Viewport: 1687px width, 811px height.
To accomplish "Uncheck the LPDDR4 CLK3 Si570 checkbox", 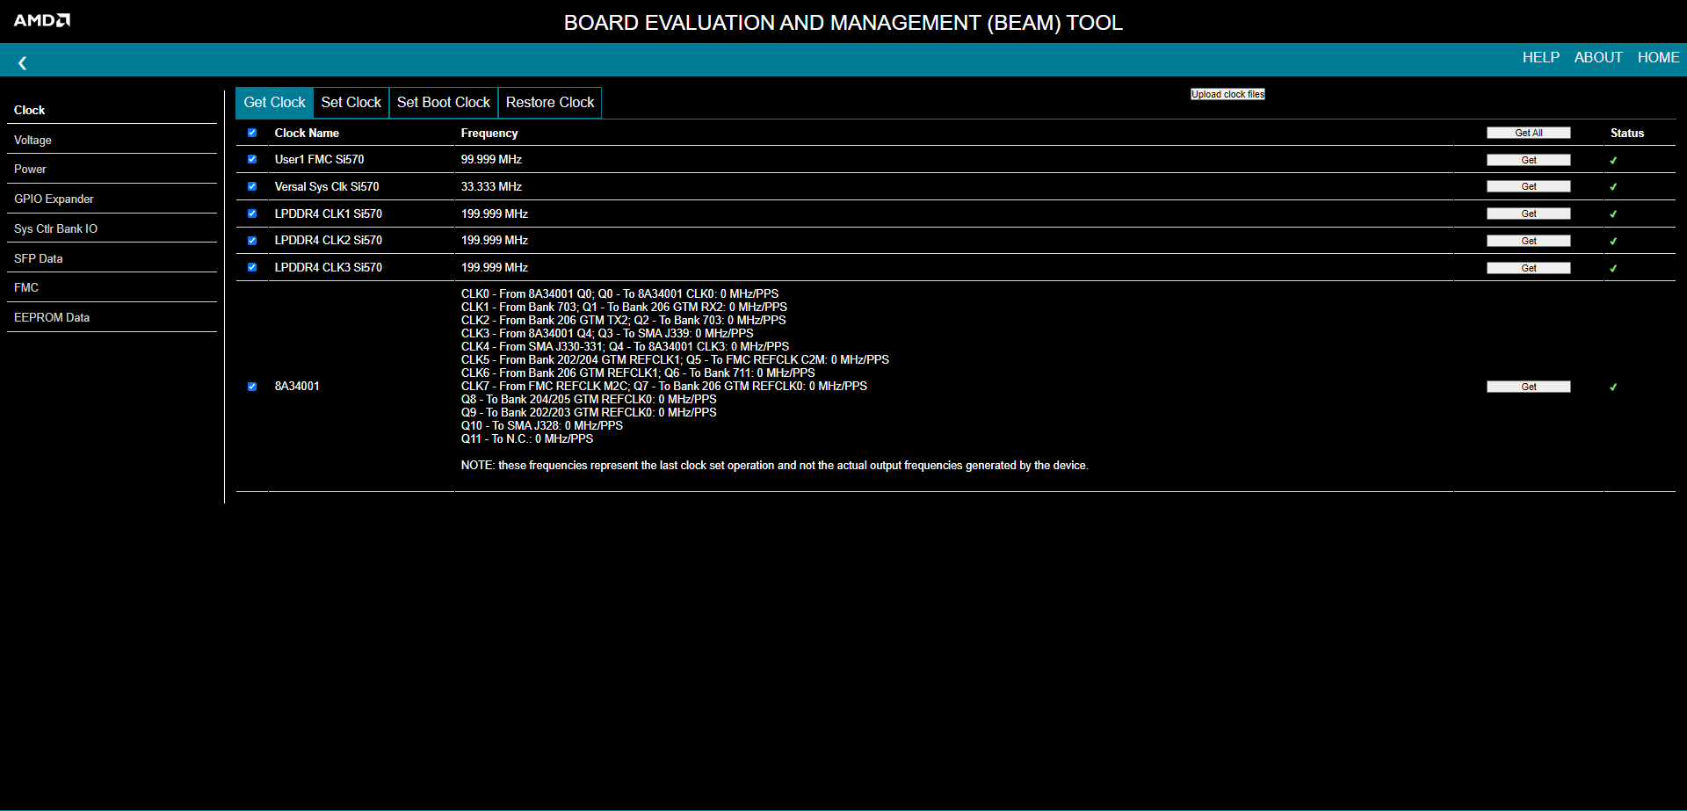I will [252, 267].
